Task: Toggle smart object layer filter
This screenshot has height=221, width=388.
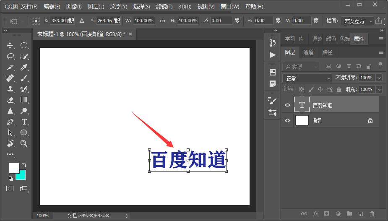Action: pyautogui.click(x=369, y=66)
